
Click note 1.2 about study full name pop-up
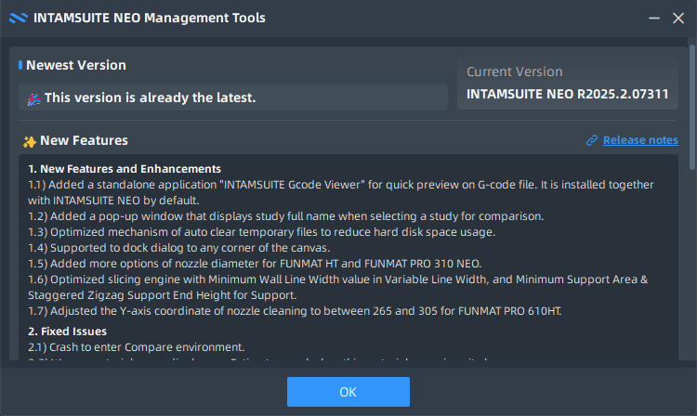tap(286, 216)
